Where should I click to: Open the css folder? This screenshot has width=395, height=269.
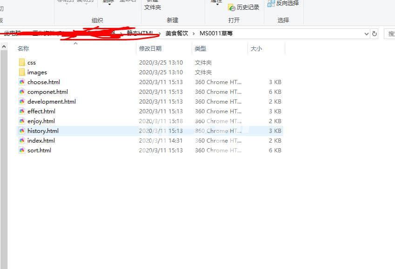(22, 62)
